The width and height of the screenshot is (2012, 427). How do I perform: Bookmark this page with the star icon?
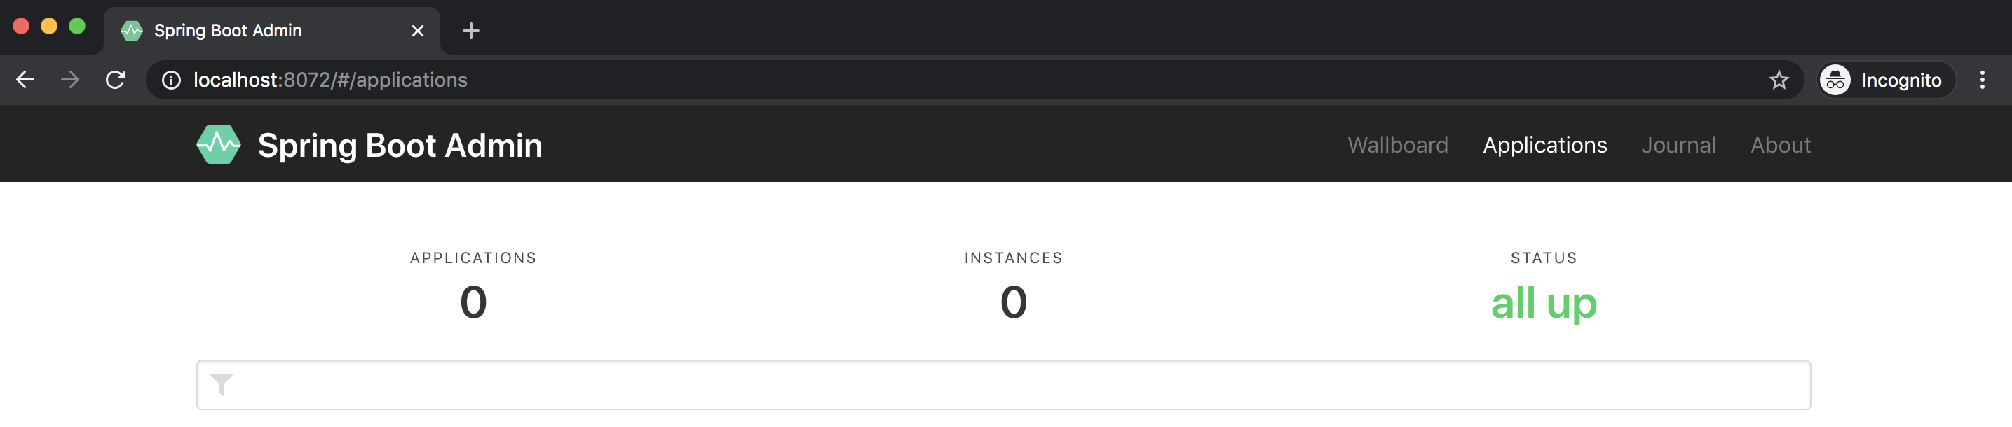[1779, 80]
